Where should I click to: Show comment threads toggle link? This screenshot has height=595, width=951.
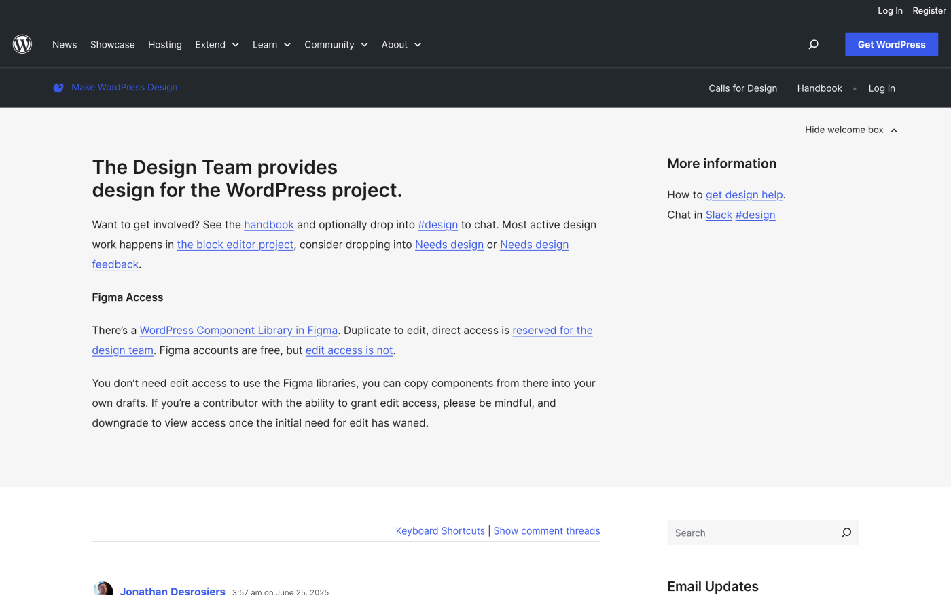pyautogui.click(x=546, y=530)
